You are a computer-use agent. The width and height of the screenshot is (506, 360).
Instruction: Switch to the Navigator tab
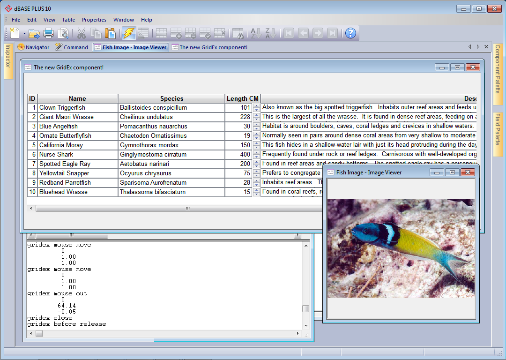pos(34,47)
